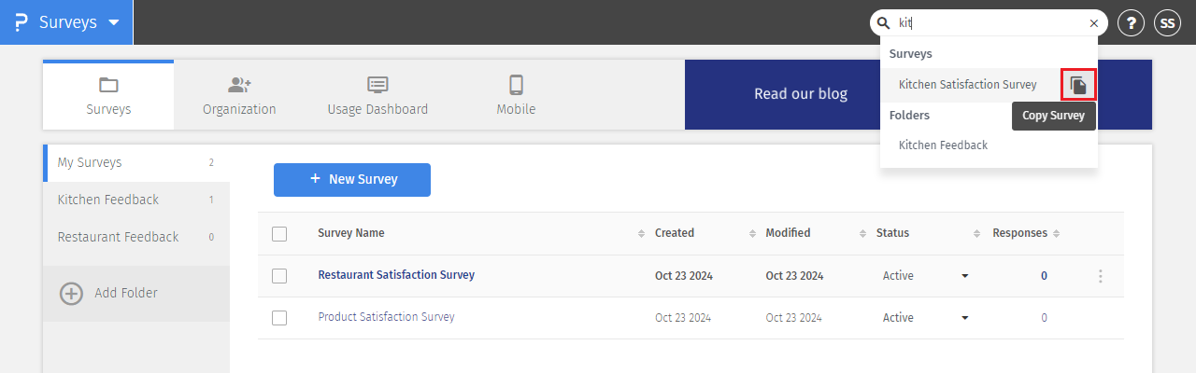
Task: Open Restaurant Satisfaction Survey link
Action: (x=396, y=275)
